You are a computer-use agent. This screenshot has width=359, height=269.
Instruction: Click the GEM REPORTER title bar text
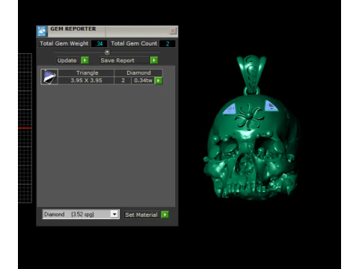tap(73, 29)
